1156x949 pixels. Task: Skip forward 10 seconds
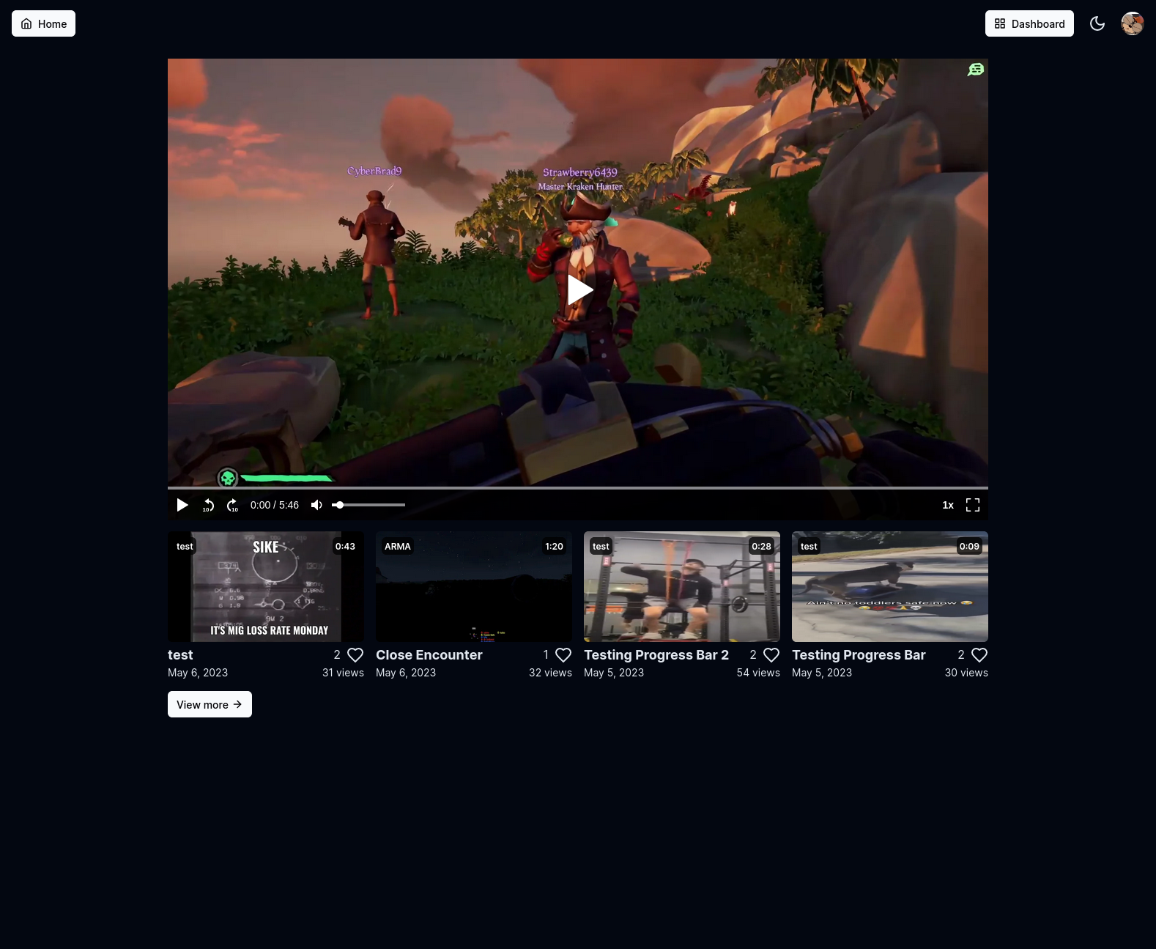(232, 505)
